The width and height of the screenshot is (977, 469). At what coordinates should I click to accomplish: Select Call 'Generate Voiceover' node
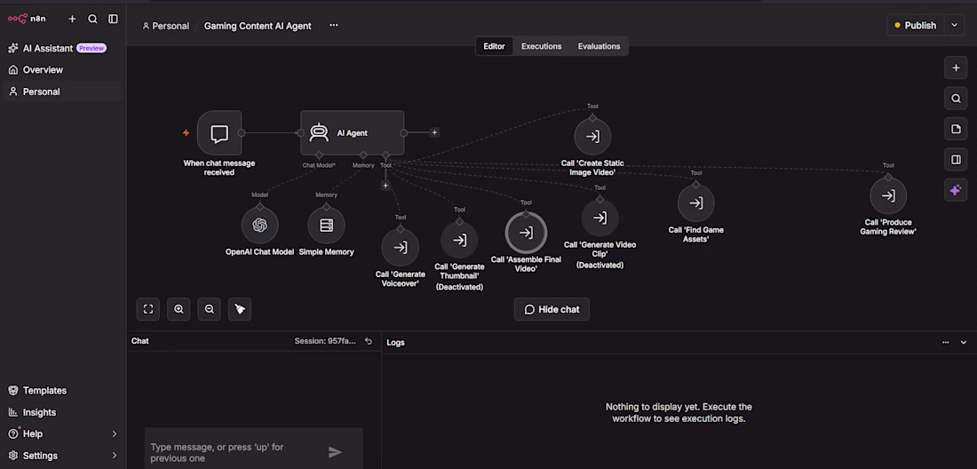point(400,247)
